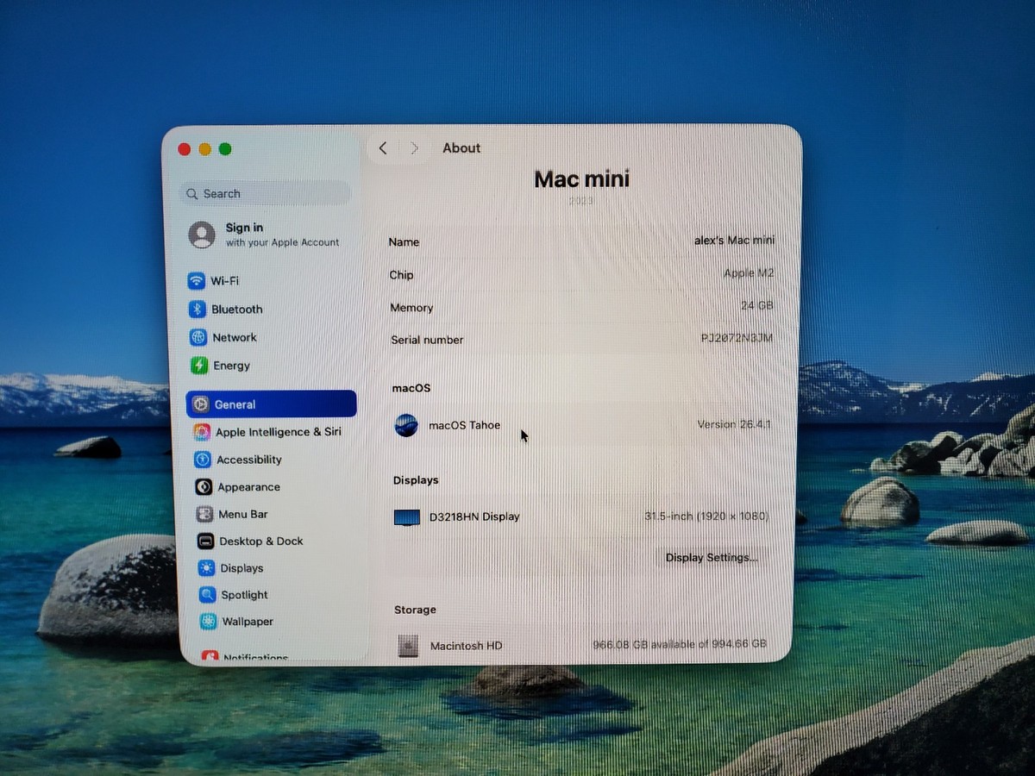Open Menu Bar settings icon
This screenshot has height=776, width=1035.
click(x=204, y=515)
